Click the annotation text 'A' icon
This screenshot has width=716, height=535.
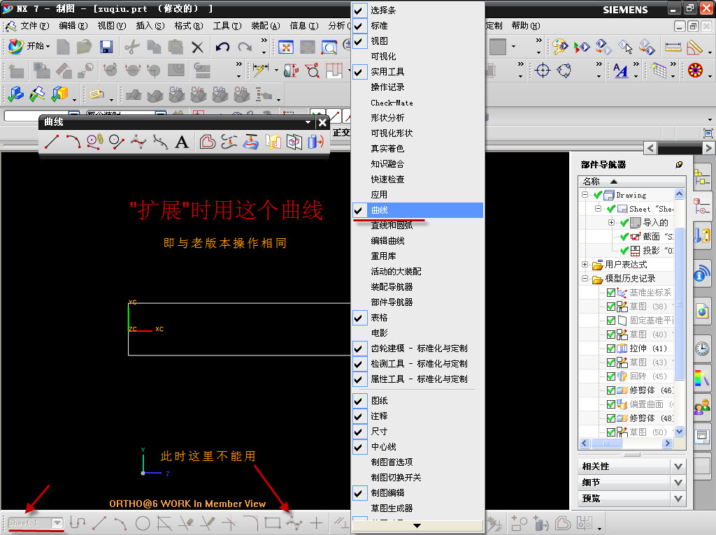pos(621,71)
